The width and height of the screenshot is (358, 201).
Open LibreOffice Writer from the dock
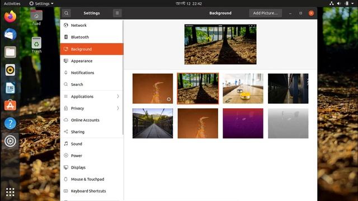[x=10, y=88]
